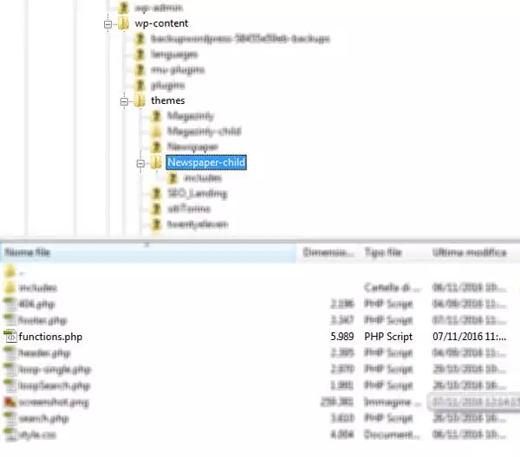Click the themes folder icon

(140, 100)
